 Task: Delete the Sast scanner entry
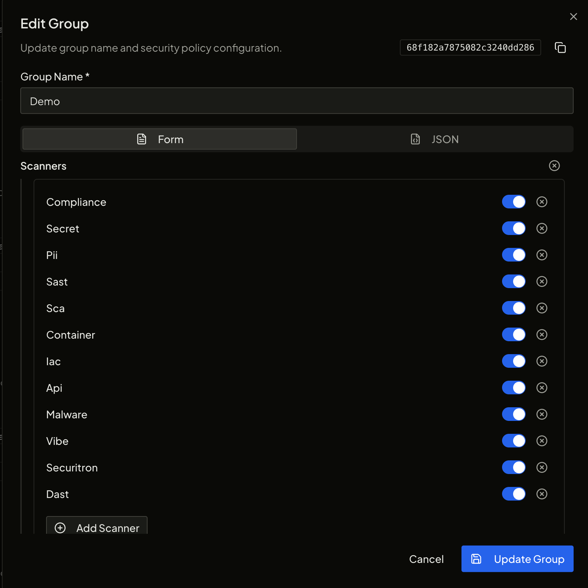click(x=542, y=281)
